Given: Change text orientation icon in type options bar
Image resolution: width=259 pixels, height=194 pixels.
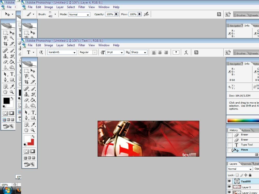Looking at the screenshot, I should coord(41,52).
